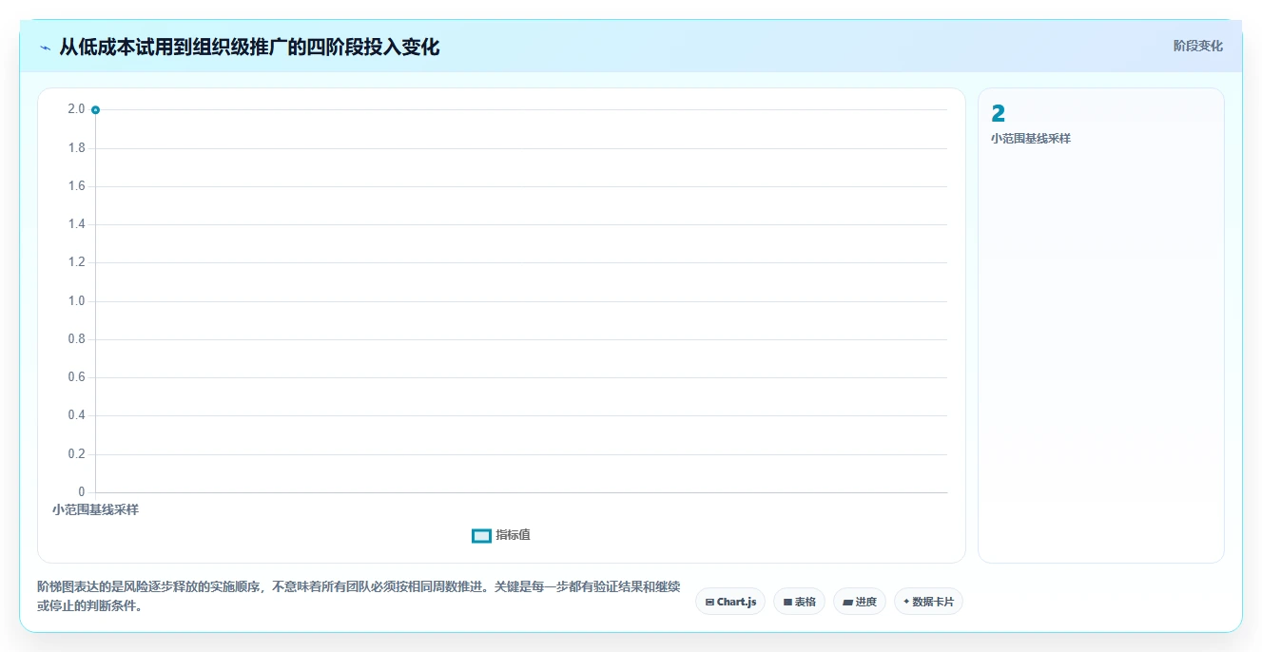Select the 表格 tag chip
Viewport: 1262px width, 652px height.
point(799,602)
